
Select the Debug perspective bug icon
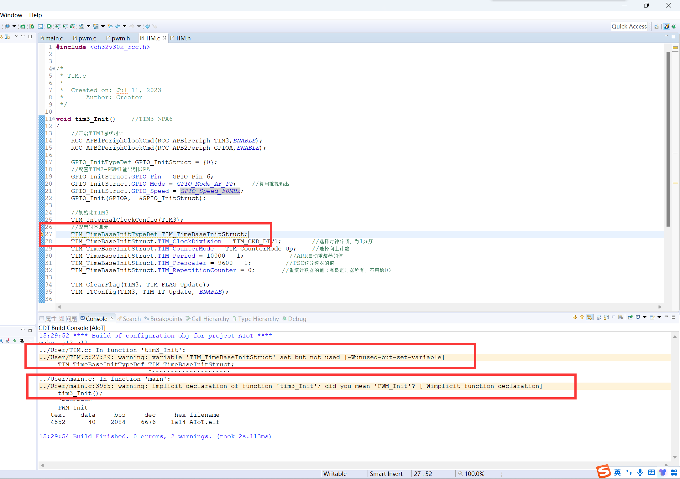coord(674,27)
